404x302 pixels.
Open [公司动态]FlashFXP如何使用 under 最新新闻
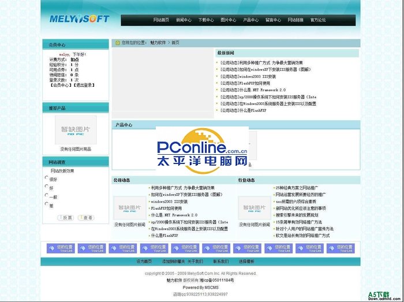[x=245, y=83]
